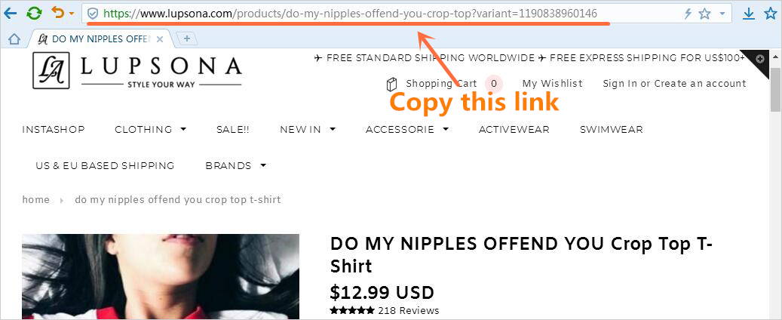Open the downloads arrow icon
Viewport: 782px width, 320px height.
click(748, 14)
